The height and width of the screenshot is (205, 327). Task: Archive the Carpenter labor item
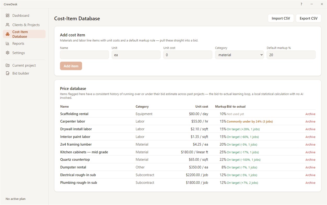[x=310, y=122]
